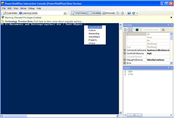Click the Variables list scrollbar thumb
This screenshot has height=118, width=174.
pos(171,38)
